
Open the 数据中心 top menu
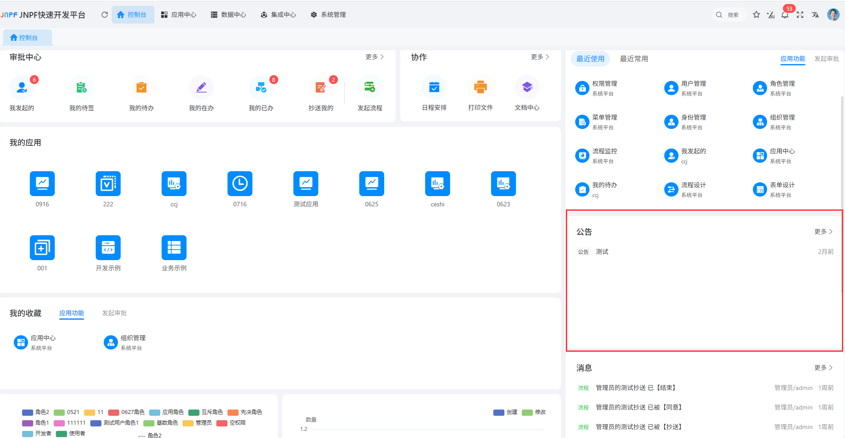[x=228, y=15]
